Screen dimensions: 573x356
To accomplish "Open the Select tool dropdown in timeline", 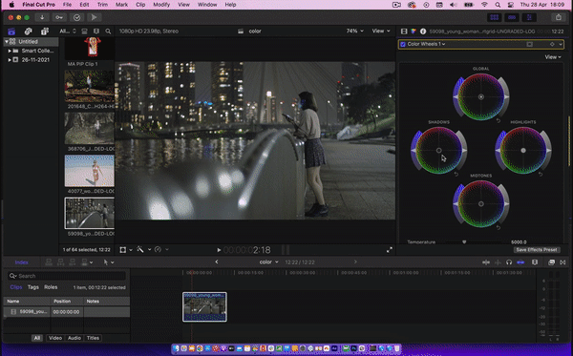I will pyautogui.click(x=109, y=262).
